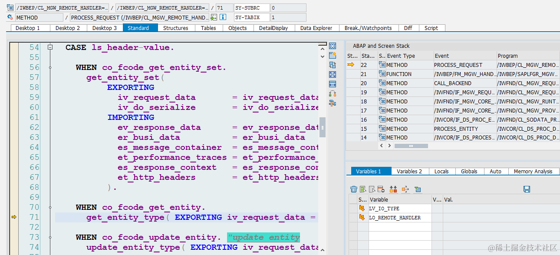Maximize the source code tool using the fullscreen icon
560x255 pixels.
333,75
